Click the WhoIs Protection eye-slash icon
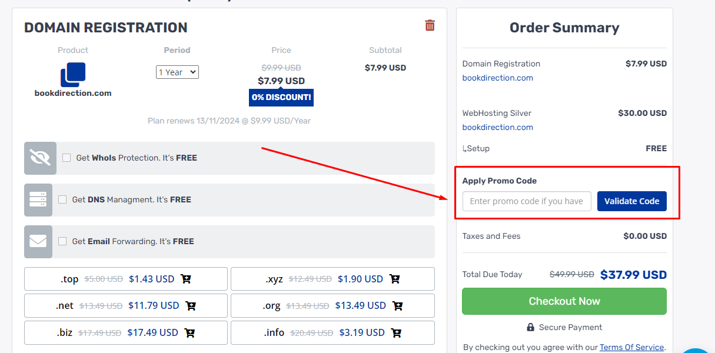The height and width of the screenshot is (353, 715). point(39,158)
